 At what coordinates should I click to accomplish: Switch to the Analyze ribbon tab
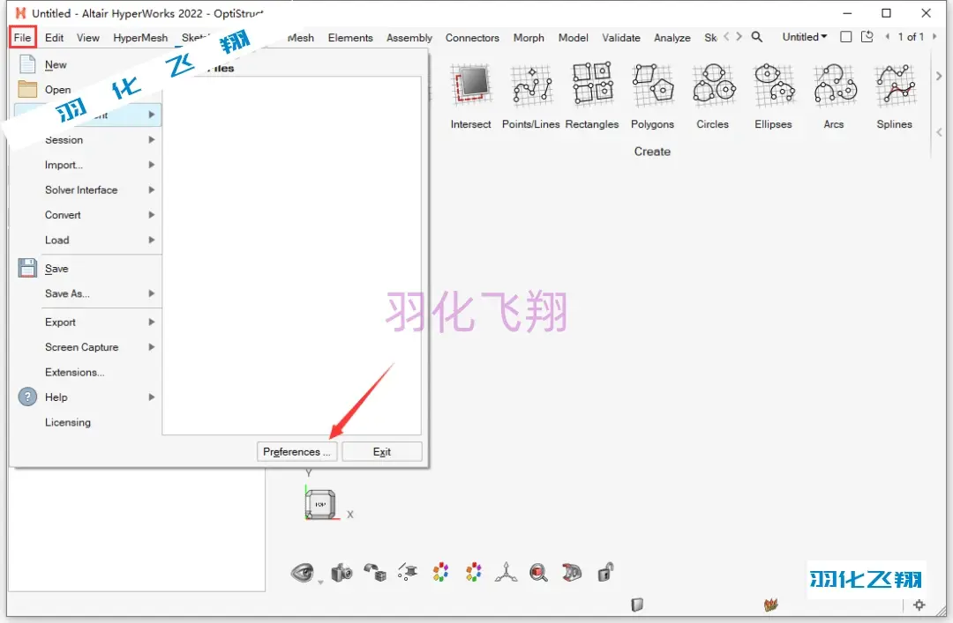672,38
